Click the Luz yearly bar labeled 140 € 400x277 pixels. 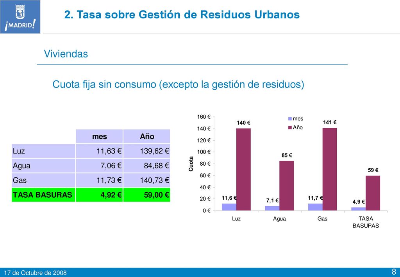243,169
